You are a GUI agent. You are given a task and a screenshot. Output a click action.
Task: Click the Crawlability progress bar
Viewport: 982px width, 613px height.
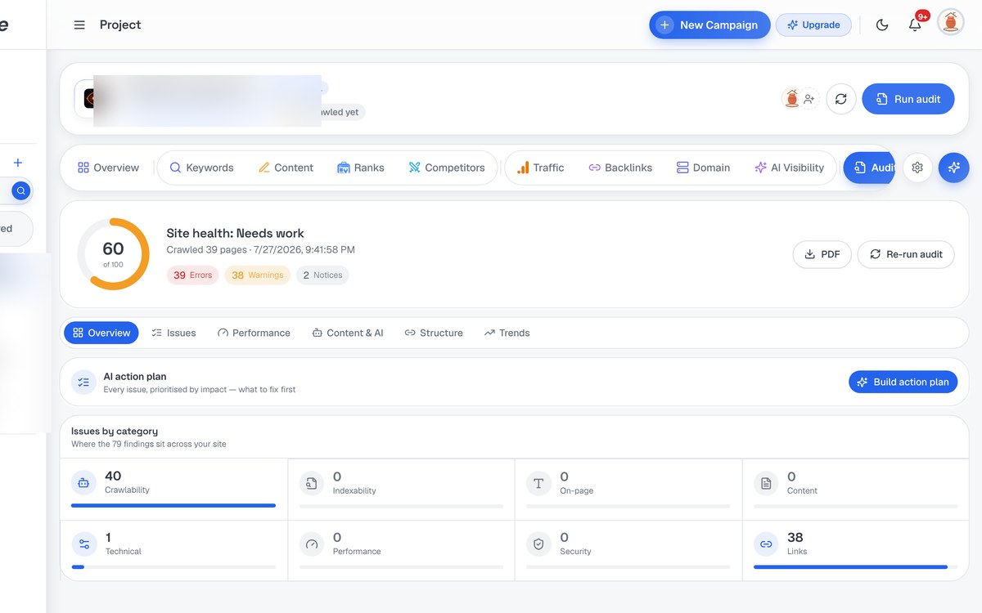coord(173,506)
